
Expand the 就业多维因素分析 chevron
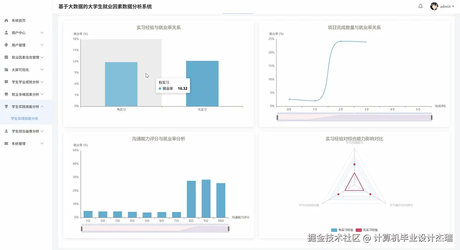[42, 94]
